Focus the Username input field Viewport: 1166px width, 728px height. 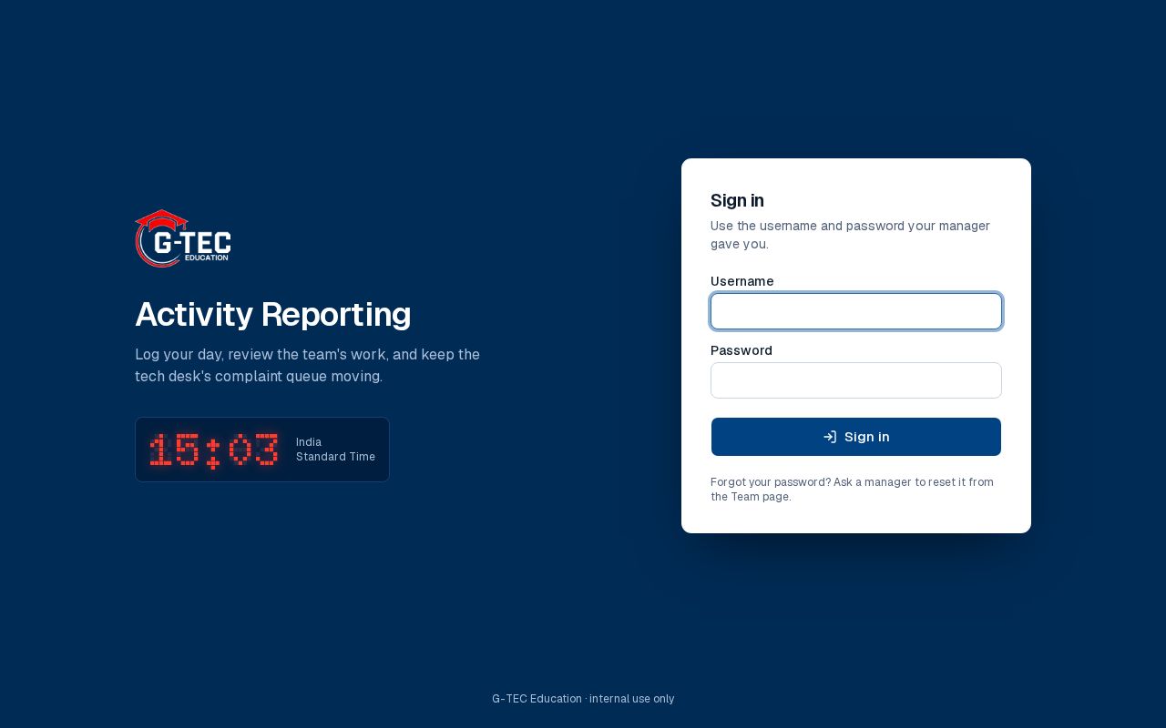tap(856, 311)
